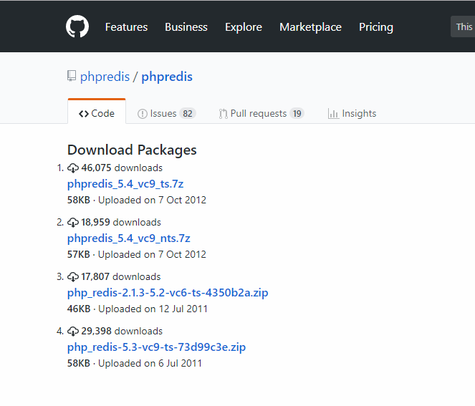Screen dimensions: 475x406
Task: Click the GitHub Octocat logo
Action: (x=77, y=27)
